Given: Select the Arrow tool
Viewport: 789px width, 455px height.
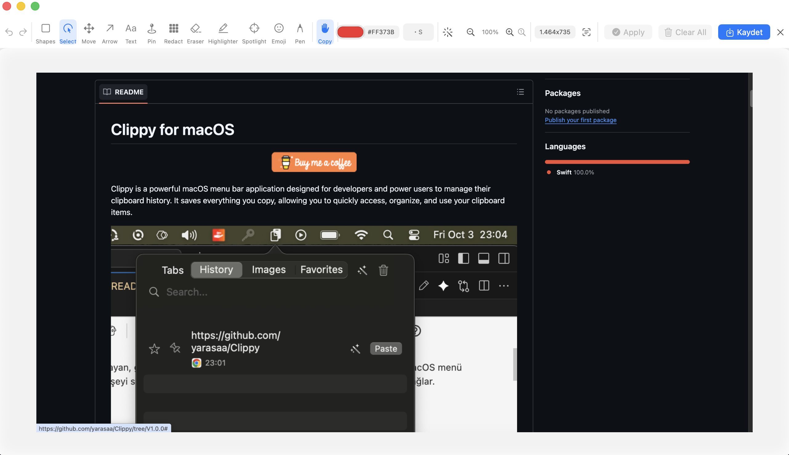Looking at the screenshot, I should [110, 32].
